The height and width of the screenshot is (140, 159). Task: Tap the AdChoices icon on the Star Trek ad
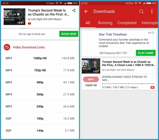[153, 33]
